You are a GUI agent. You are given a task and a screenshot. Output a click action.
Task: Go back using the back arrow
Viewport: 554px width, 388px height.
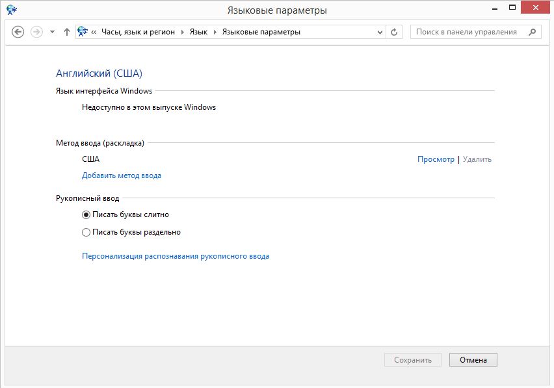click(x=18, y=32)
